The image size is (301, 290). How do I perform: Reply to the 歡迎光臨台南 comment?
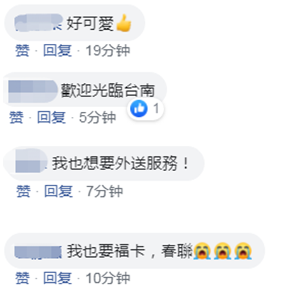(x=51, y=118)
